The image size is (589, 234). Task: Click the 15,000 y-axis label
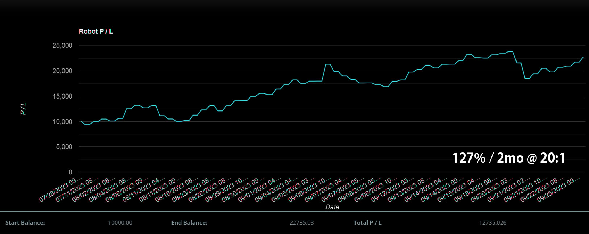click(62, 96)
